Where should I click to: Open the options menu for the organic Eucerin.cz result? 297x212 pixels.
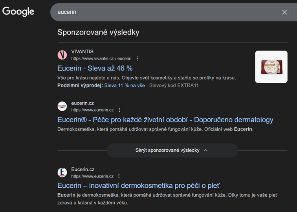pyautogui.click(x=119, y=176)
